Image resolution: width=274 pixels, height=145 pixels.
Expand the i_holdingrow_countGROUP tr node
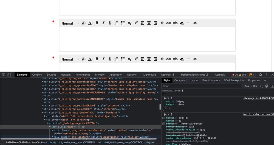tap(42, 109)
